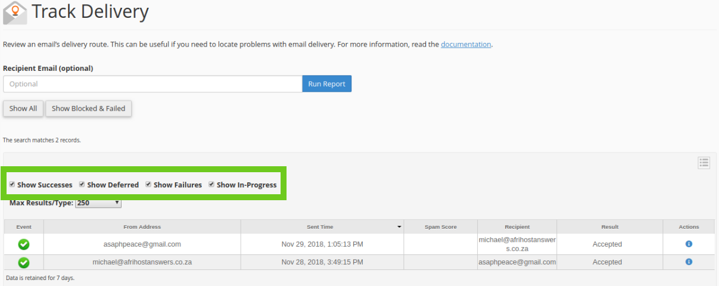Open the documentation link
Viewport: 719px width, 286px height.
click(x=466, y=45)
